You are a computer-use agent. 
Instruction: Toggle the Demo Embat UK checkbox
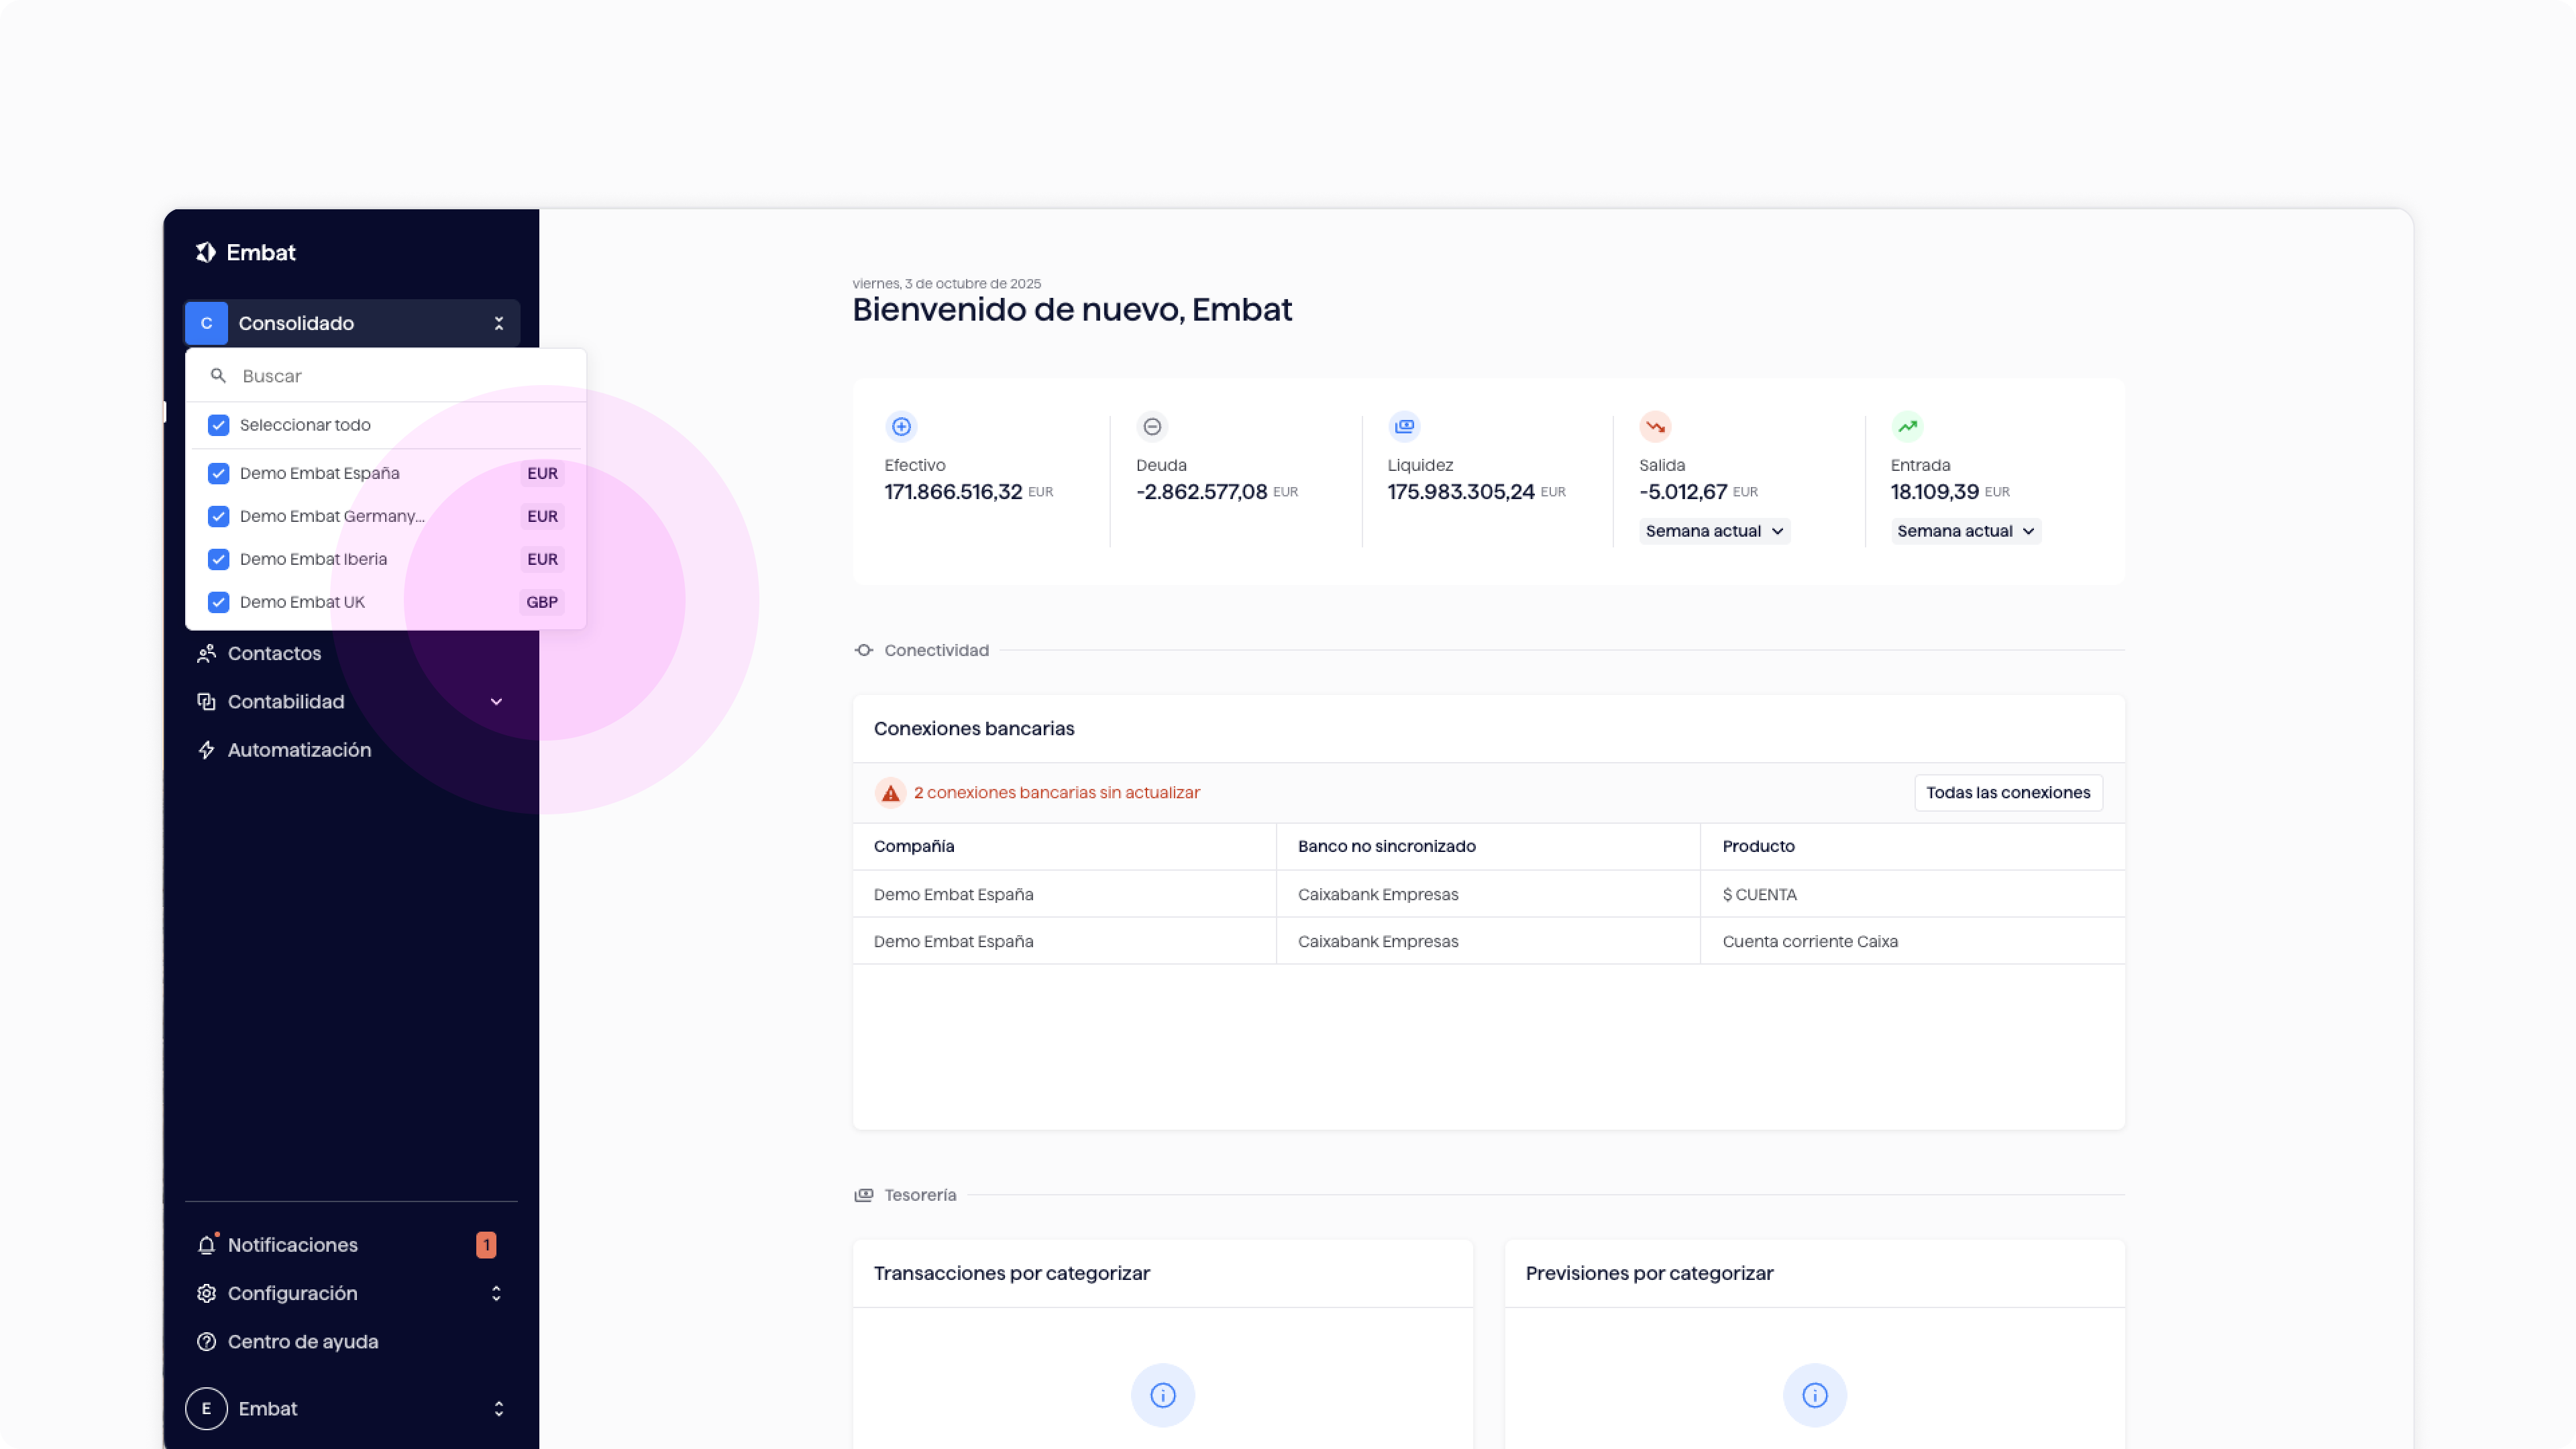[218, 602]
